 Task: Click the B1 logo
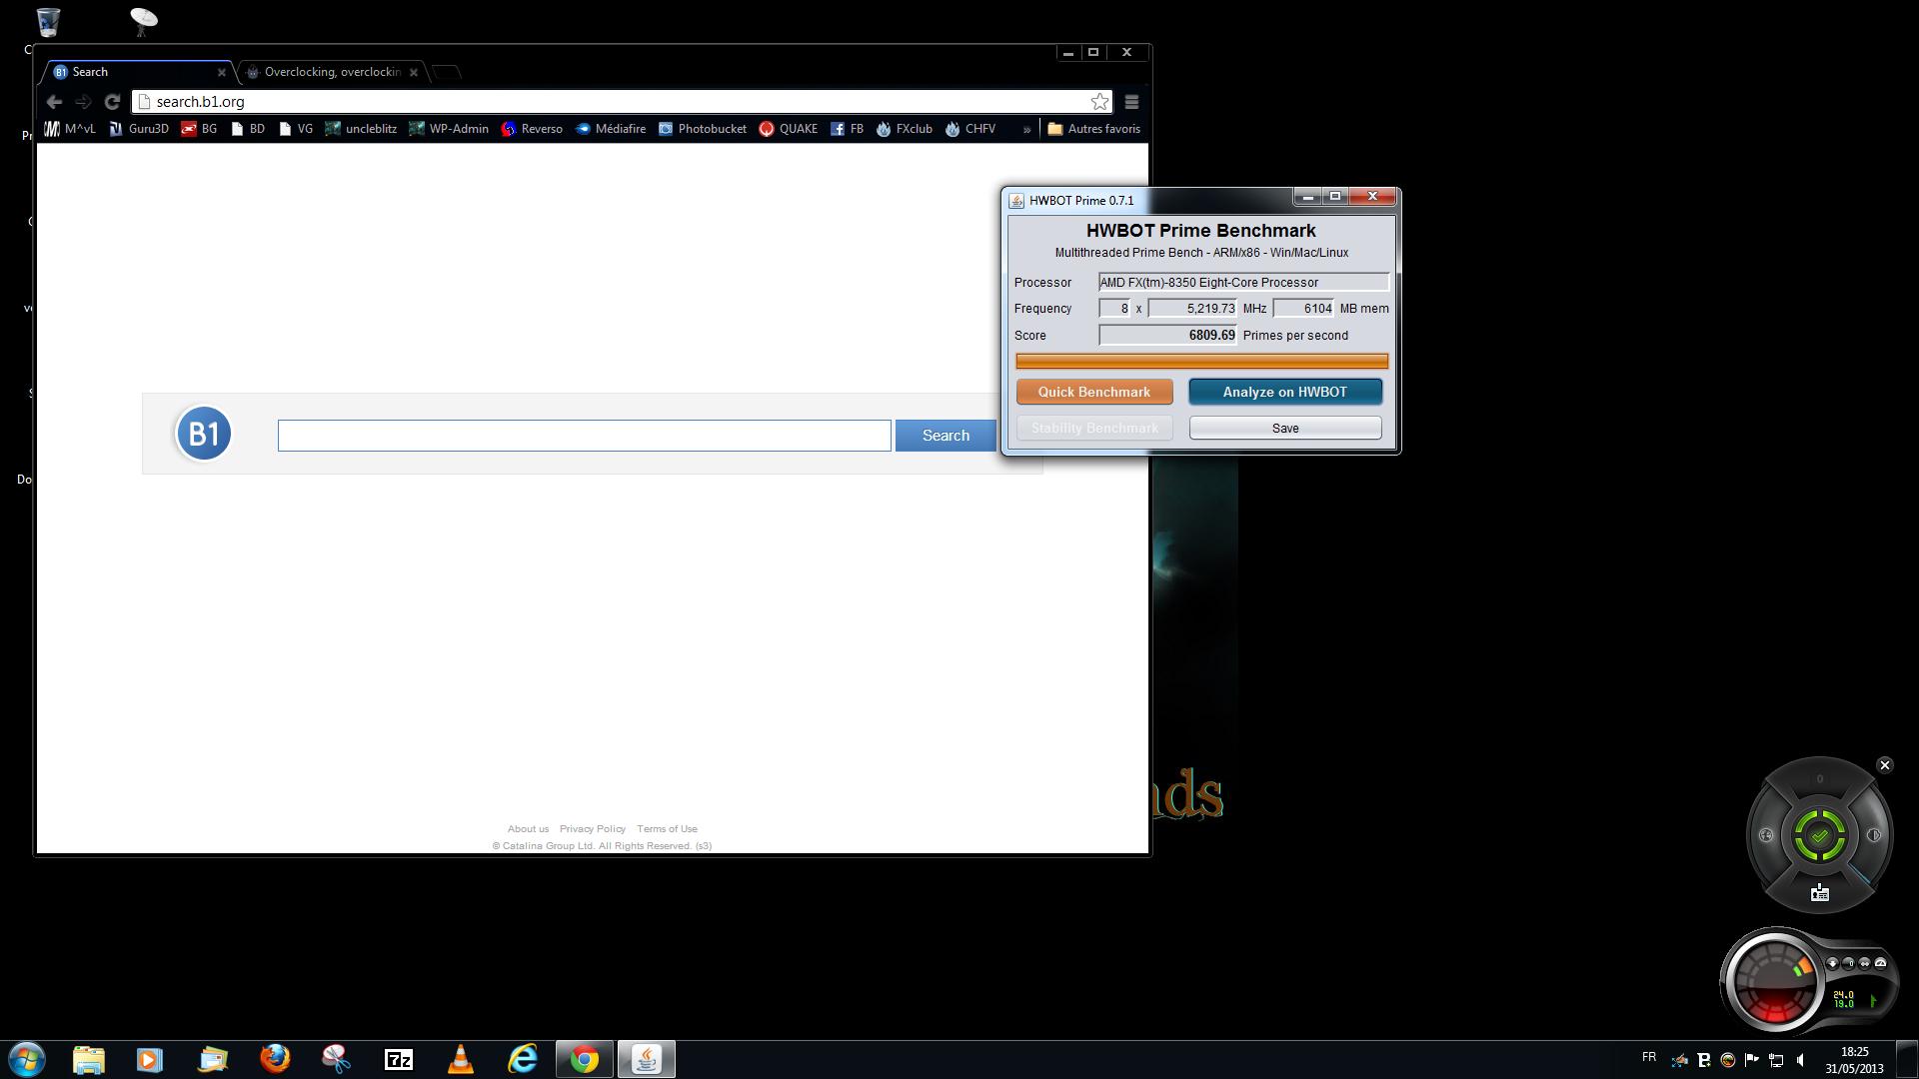pos(204,434)
